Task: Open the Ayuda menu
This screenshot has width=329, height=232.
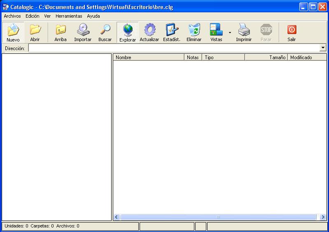Action: click(93, 16)
